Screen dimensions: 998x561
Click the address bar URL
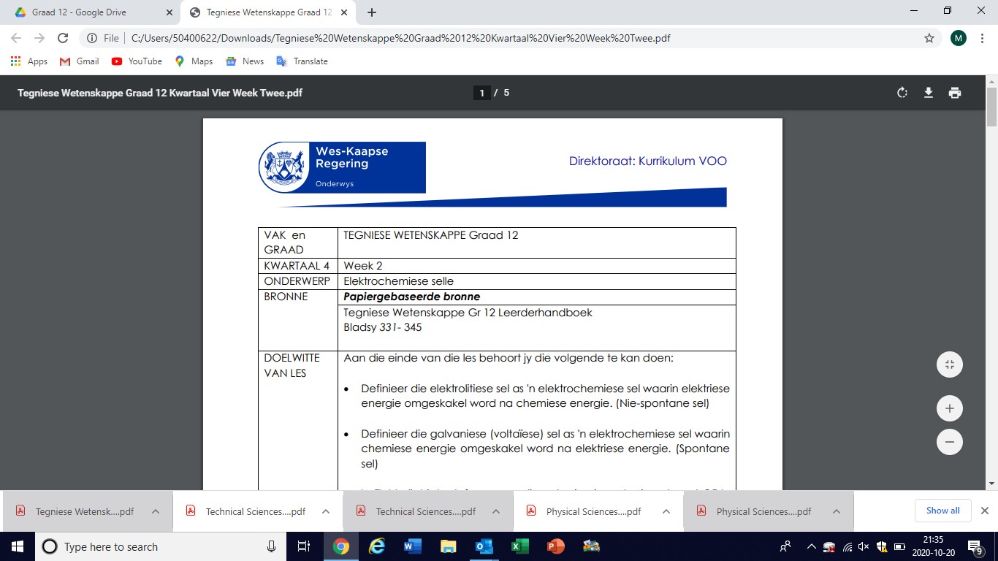(x=401, y=38)
